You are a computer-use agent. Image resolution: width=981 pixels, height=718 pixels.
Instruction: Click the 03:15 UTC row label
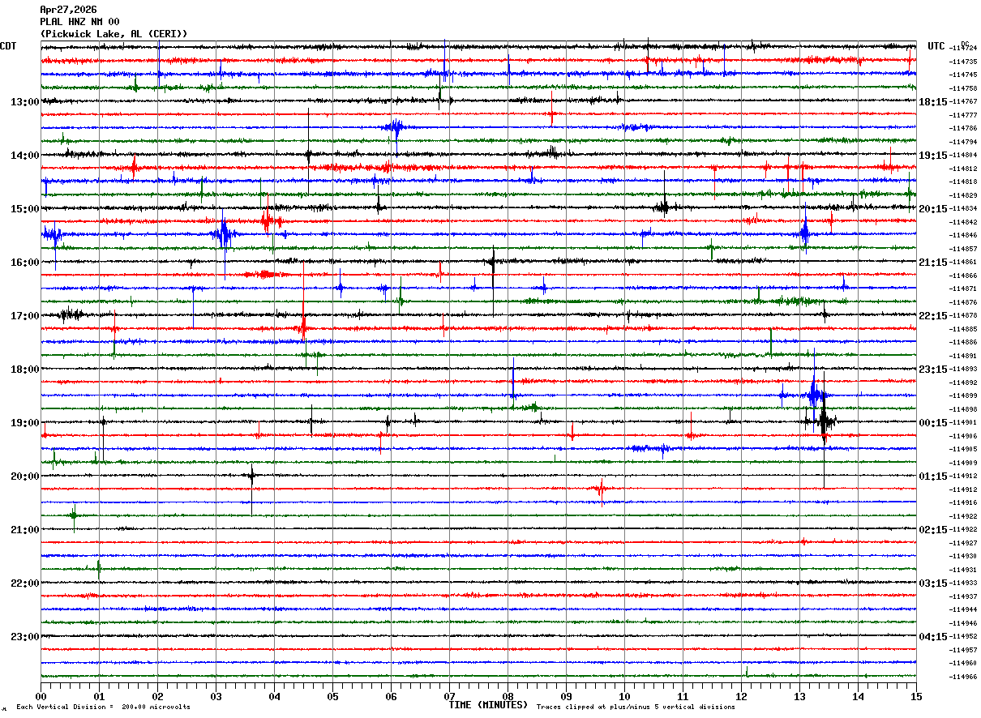[x=932, y=583]
